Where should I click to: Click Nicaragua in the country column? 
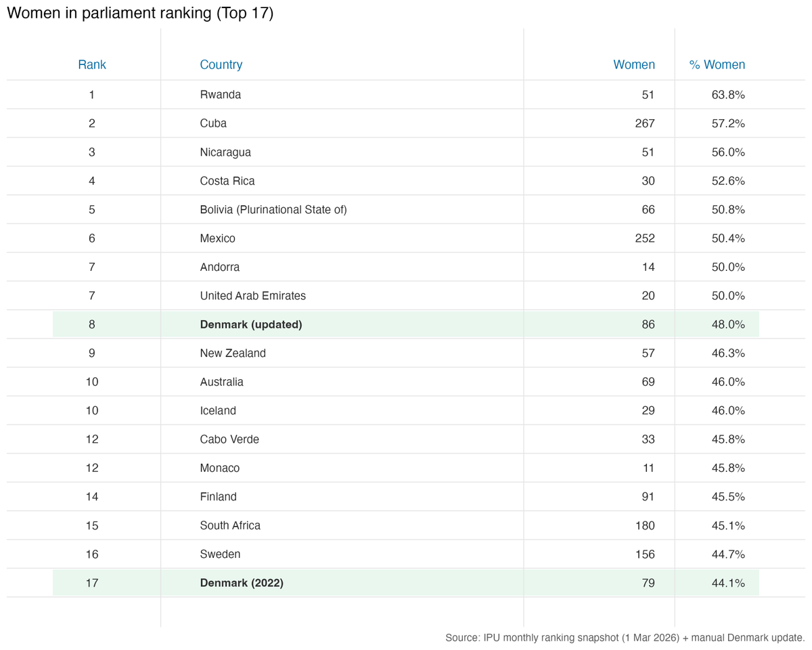coord(225,152)
